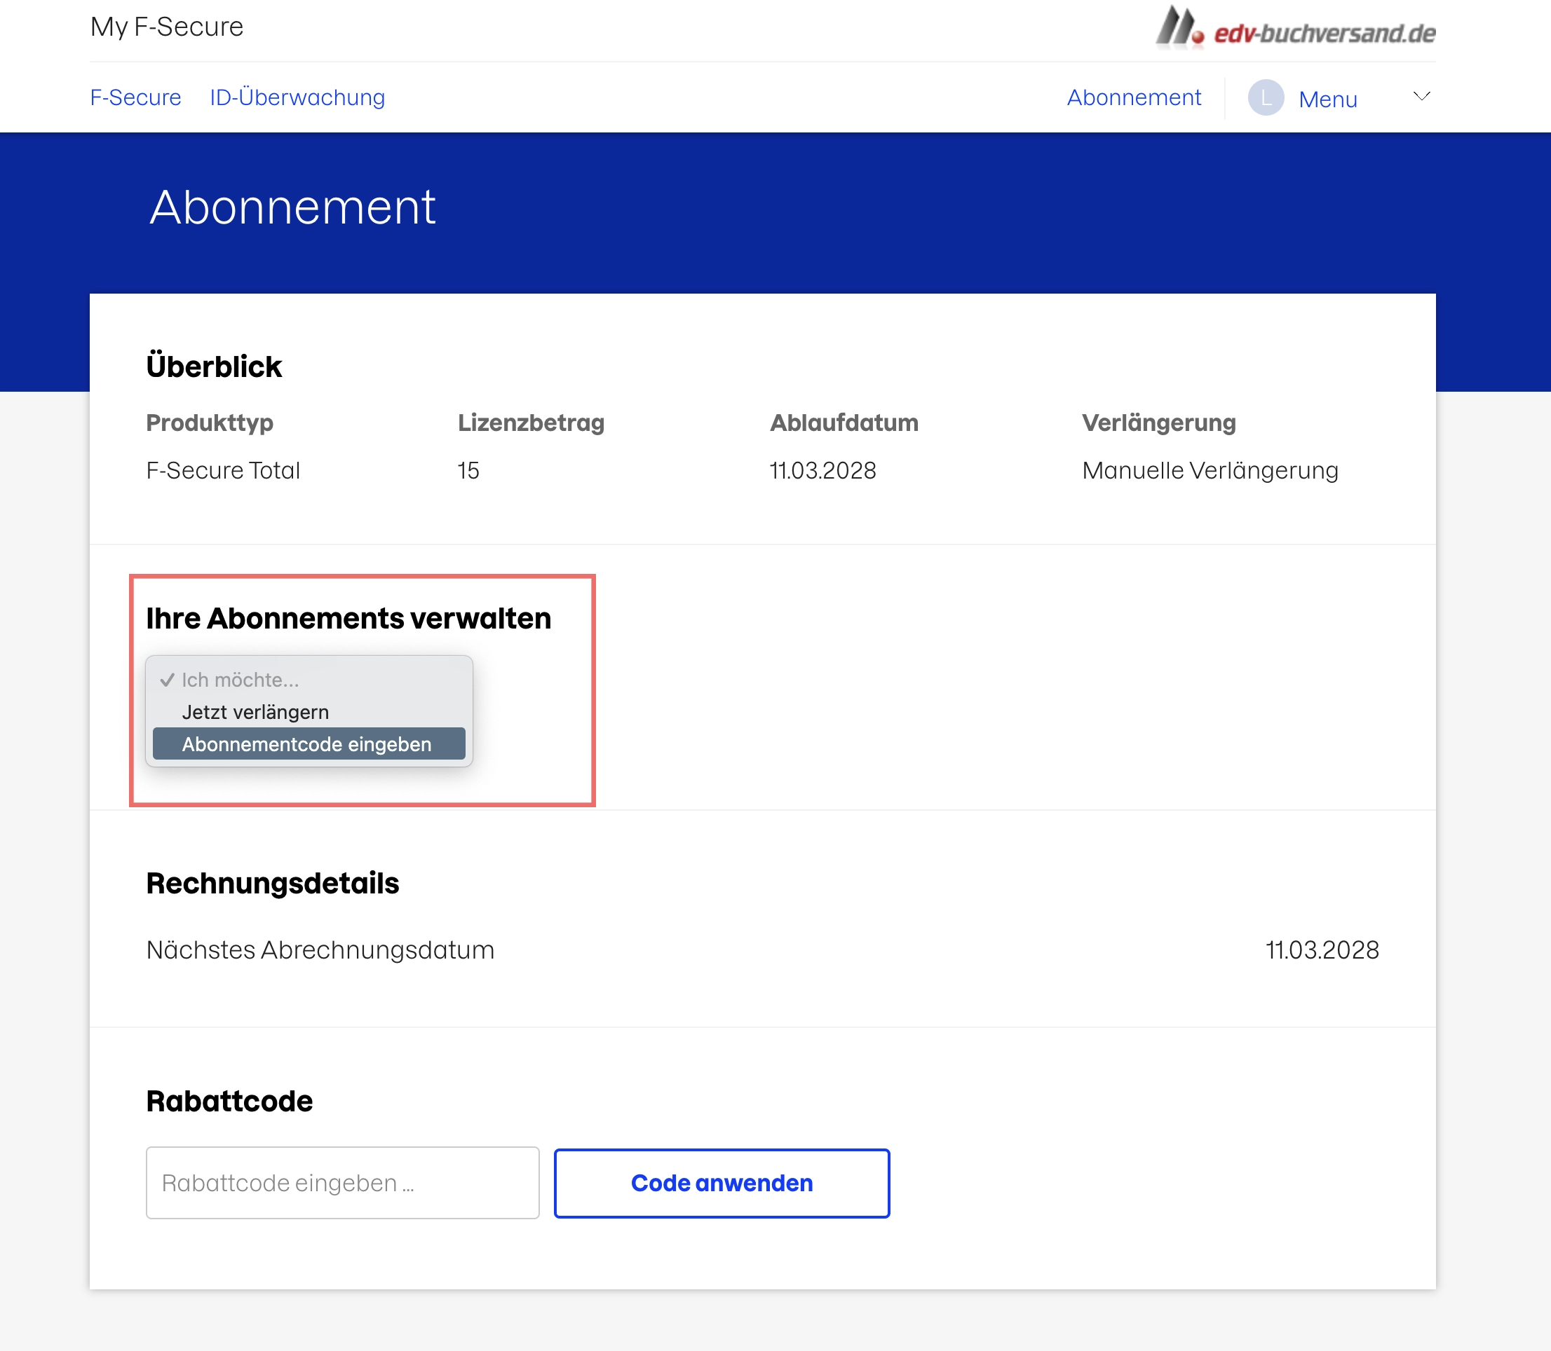
Task: Open the ID-Überwachung navigation link
Action: point(297,97)
